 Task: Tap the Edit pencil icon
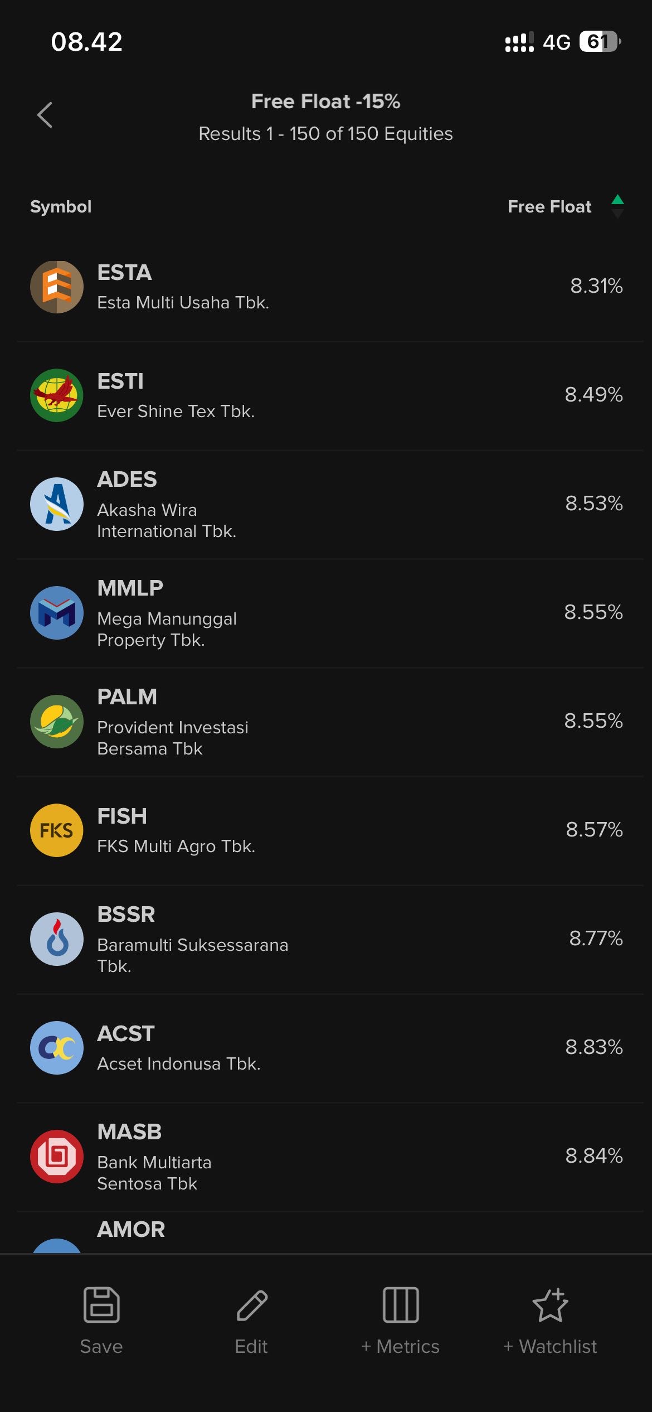pos(252,1305)
